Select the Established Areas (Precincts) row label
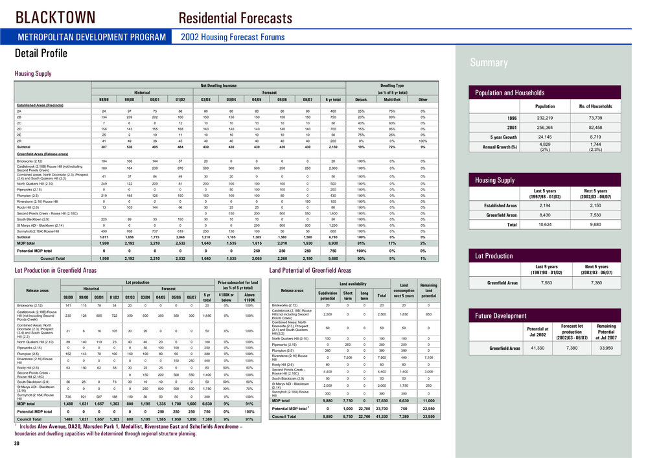648x458 pixels. click(x=40, y=106)
